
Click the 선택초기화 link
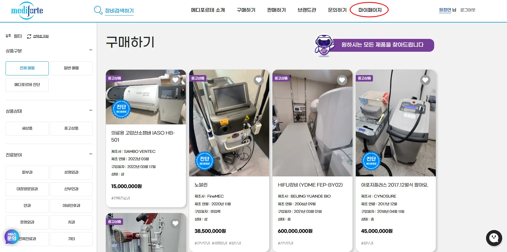pos(41,36)
